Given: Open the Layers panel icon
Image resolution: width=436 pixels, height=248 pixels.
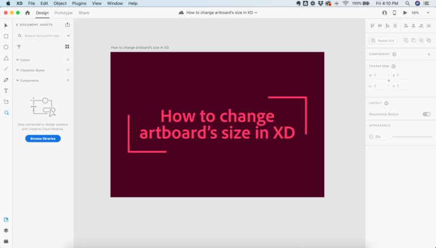Looking at the screenshot, I should coord(6,230).
